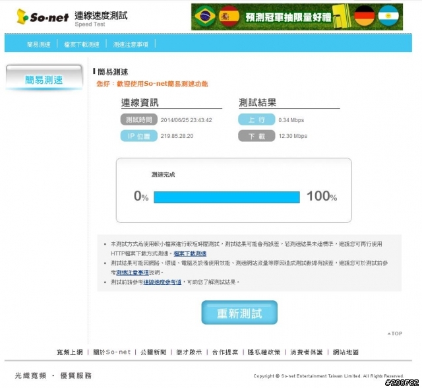Click the 100% progress label

(x=322, y=196)
